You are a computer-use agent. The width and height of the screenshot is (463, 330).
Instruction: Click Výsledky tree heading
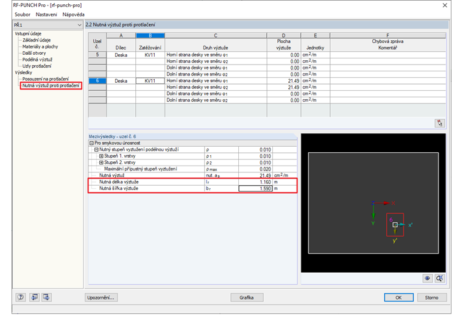point(23,72)
